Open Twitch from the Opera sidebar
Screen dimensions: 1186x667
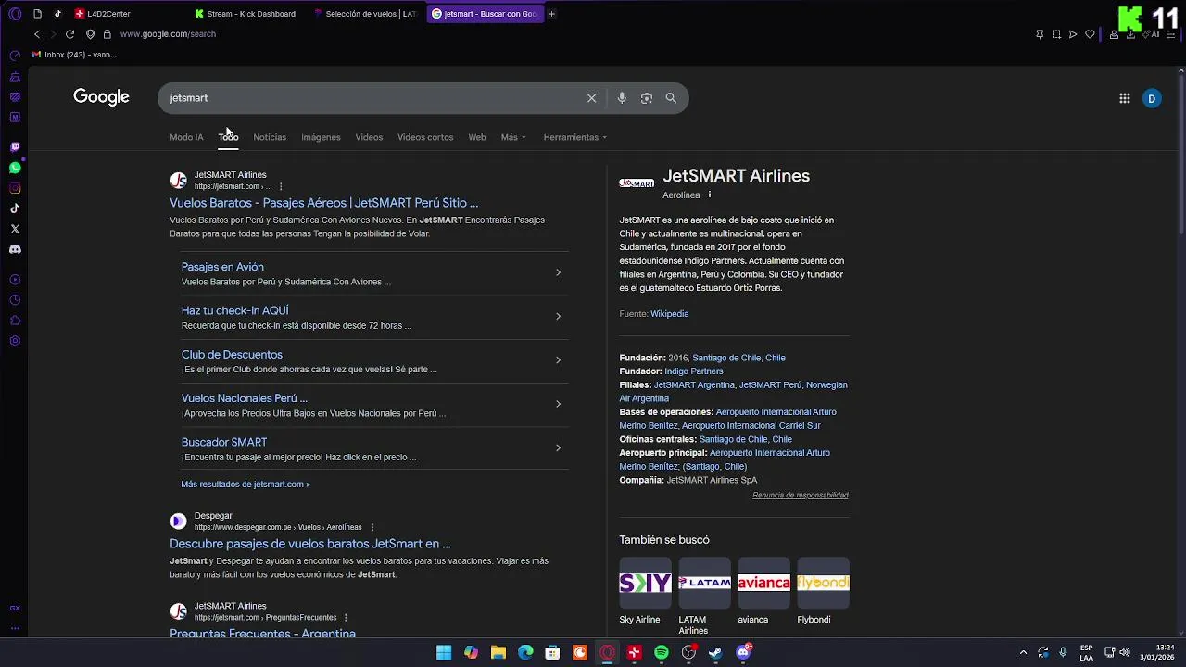[15, 147]
